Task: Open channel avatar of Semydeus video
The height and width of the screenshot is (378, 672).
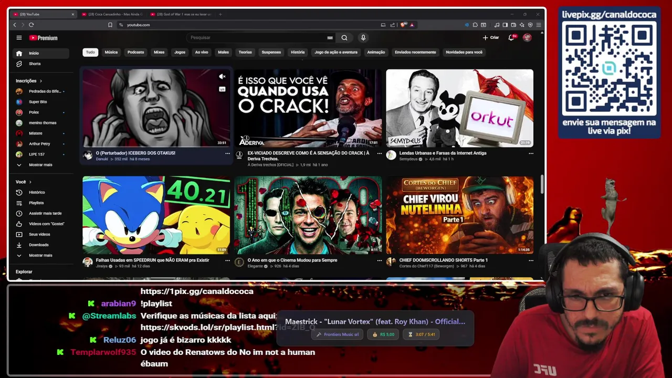Action: 391,155
